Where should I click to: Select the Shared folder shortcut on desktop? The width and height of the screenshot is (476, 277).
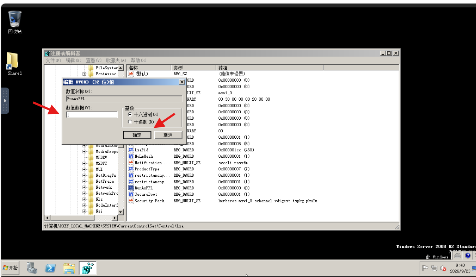(x=14, y=64)
